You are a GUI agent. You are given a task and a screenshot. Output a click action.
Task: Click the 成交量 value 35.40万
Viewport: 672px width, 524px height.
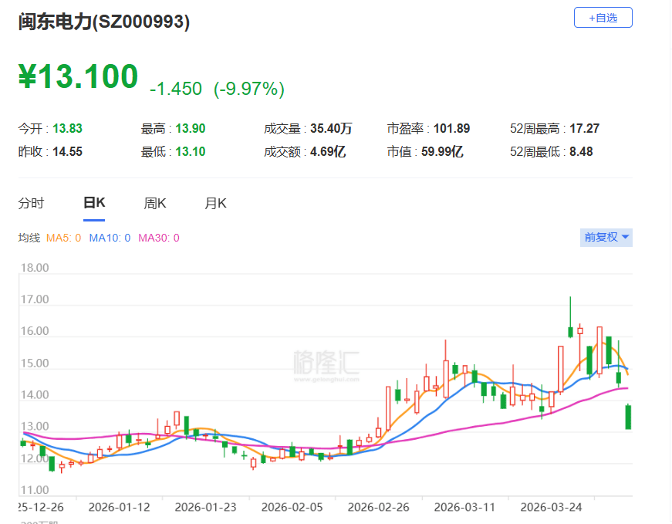point(333,128)
